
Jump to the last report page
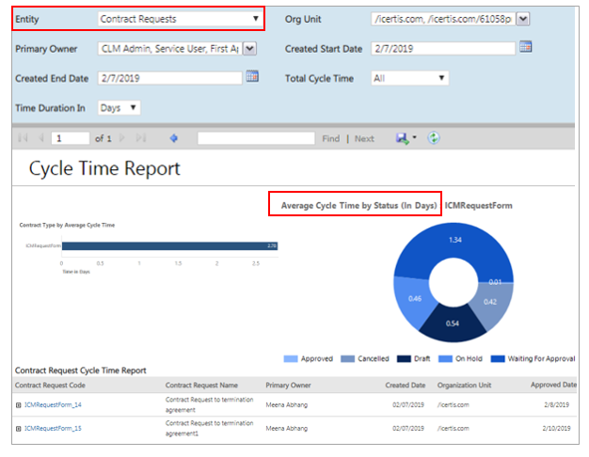(142, 138)
